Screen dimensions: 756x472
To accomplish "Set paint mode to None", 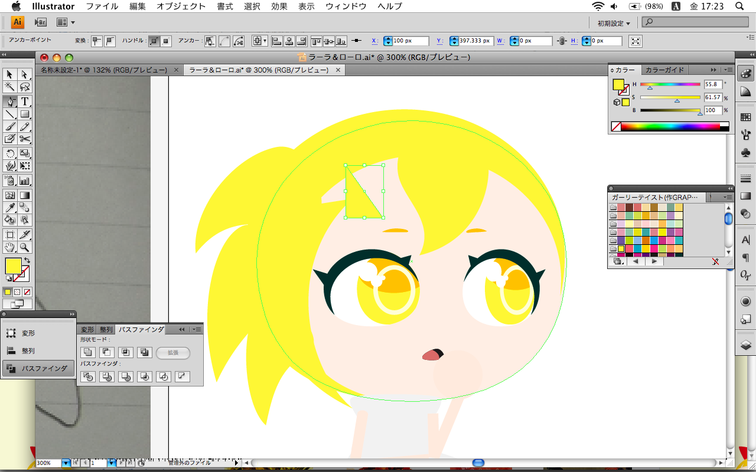I will click(27, 292).
